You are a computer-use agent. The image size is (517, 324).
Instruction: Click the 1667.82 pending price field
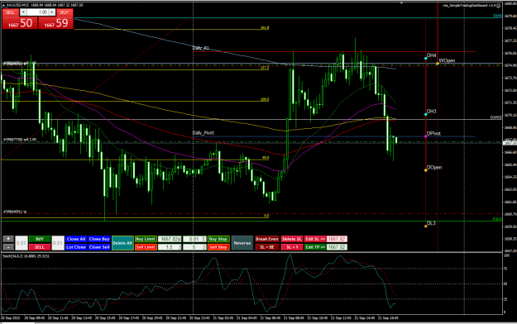tap(170, 239)
